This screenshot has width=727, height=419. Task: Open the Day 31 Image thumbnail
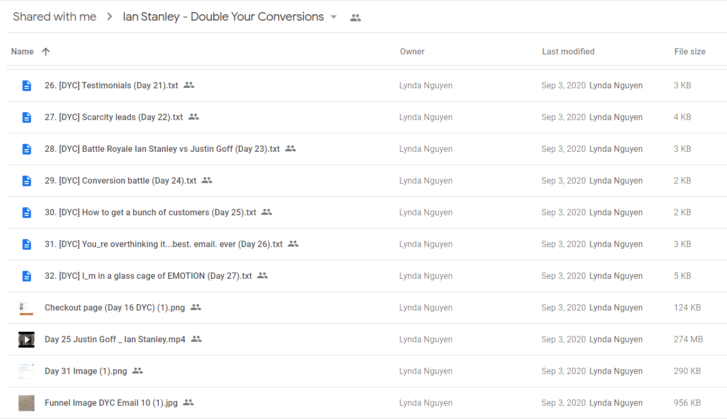[x=26, y=371]
